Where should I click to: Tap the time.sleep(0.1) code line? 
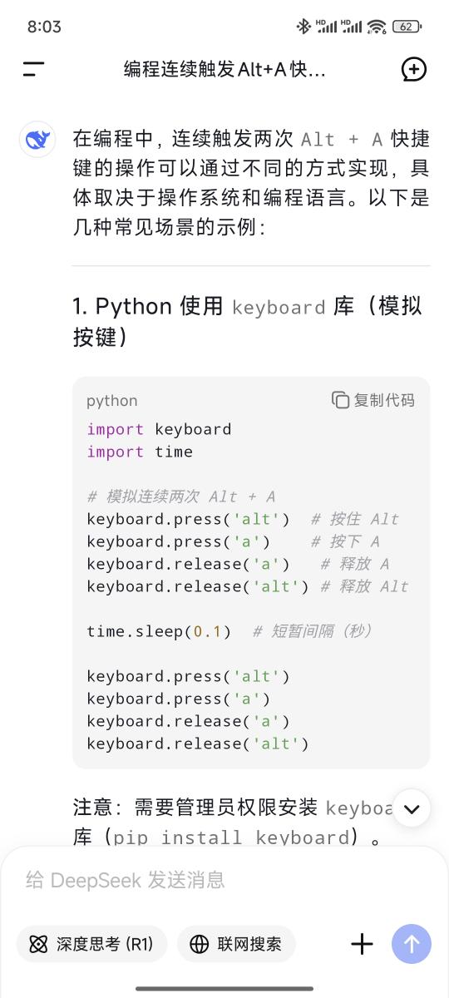point(159,631)
